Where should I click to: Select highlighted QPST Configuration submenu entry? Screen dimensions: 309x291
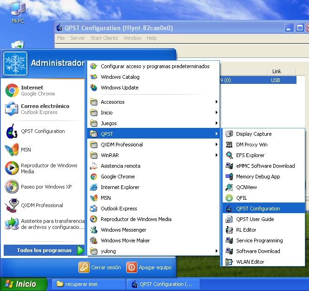[264, 209]
